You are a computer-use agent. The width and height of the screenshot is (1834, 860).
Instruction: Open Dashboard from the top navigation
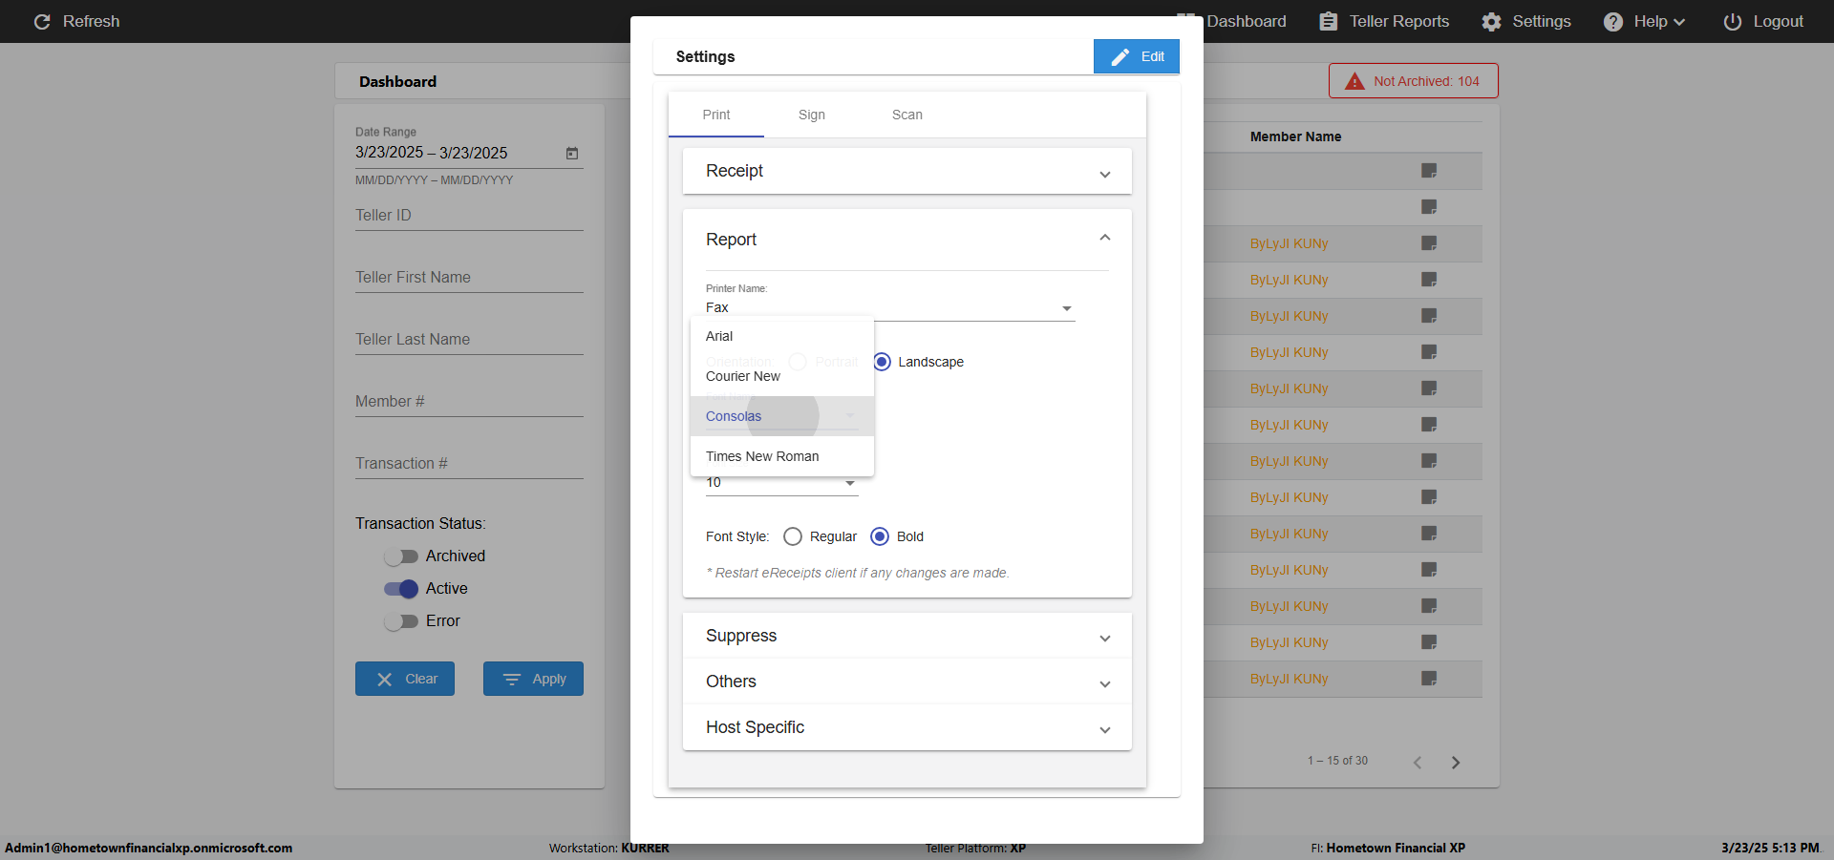(1232, 21)
